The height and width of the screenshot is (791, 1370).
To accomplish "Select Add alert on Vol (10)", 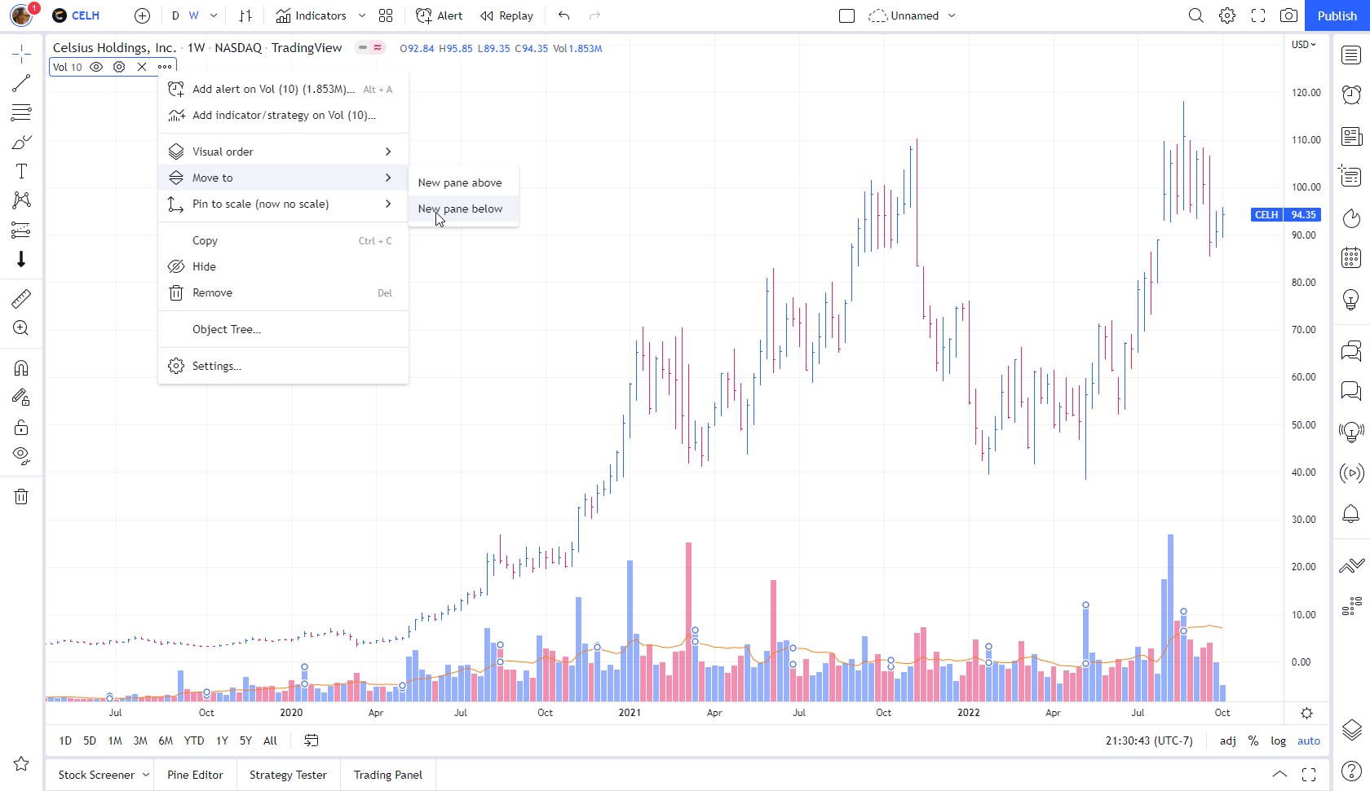I will click(283, 89).
